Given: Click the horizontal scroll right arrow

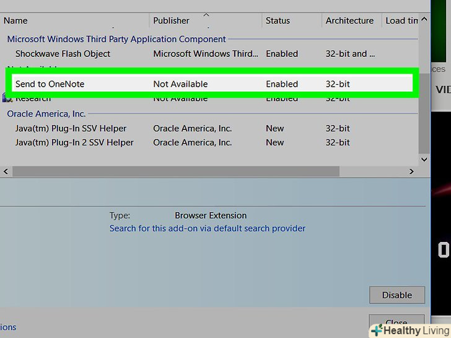Looking at the screenshot, I should [411, 171].
